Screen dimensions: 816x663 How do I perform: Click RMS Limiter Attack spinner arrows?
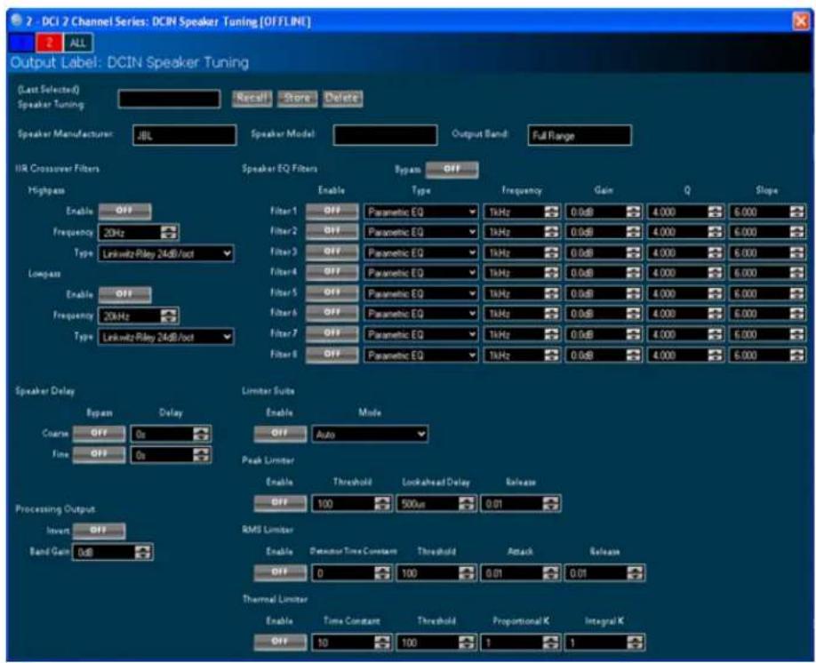pos(550,573)
